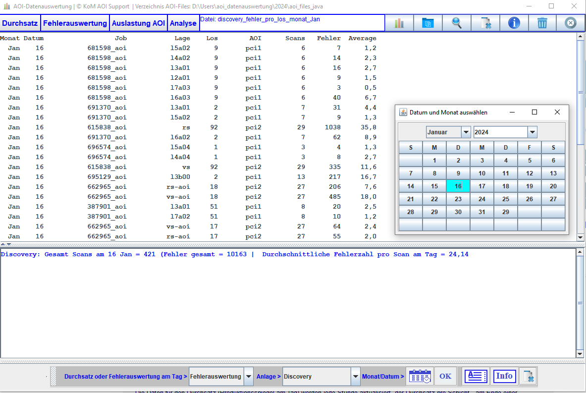Click Average value '35,8'

368,127
